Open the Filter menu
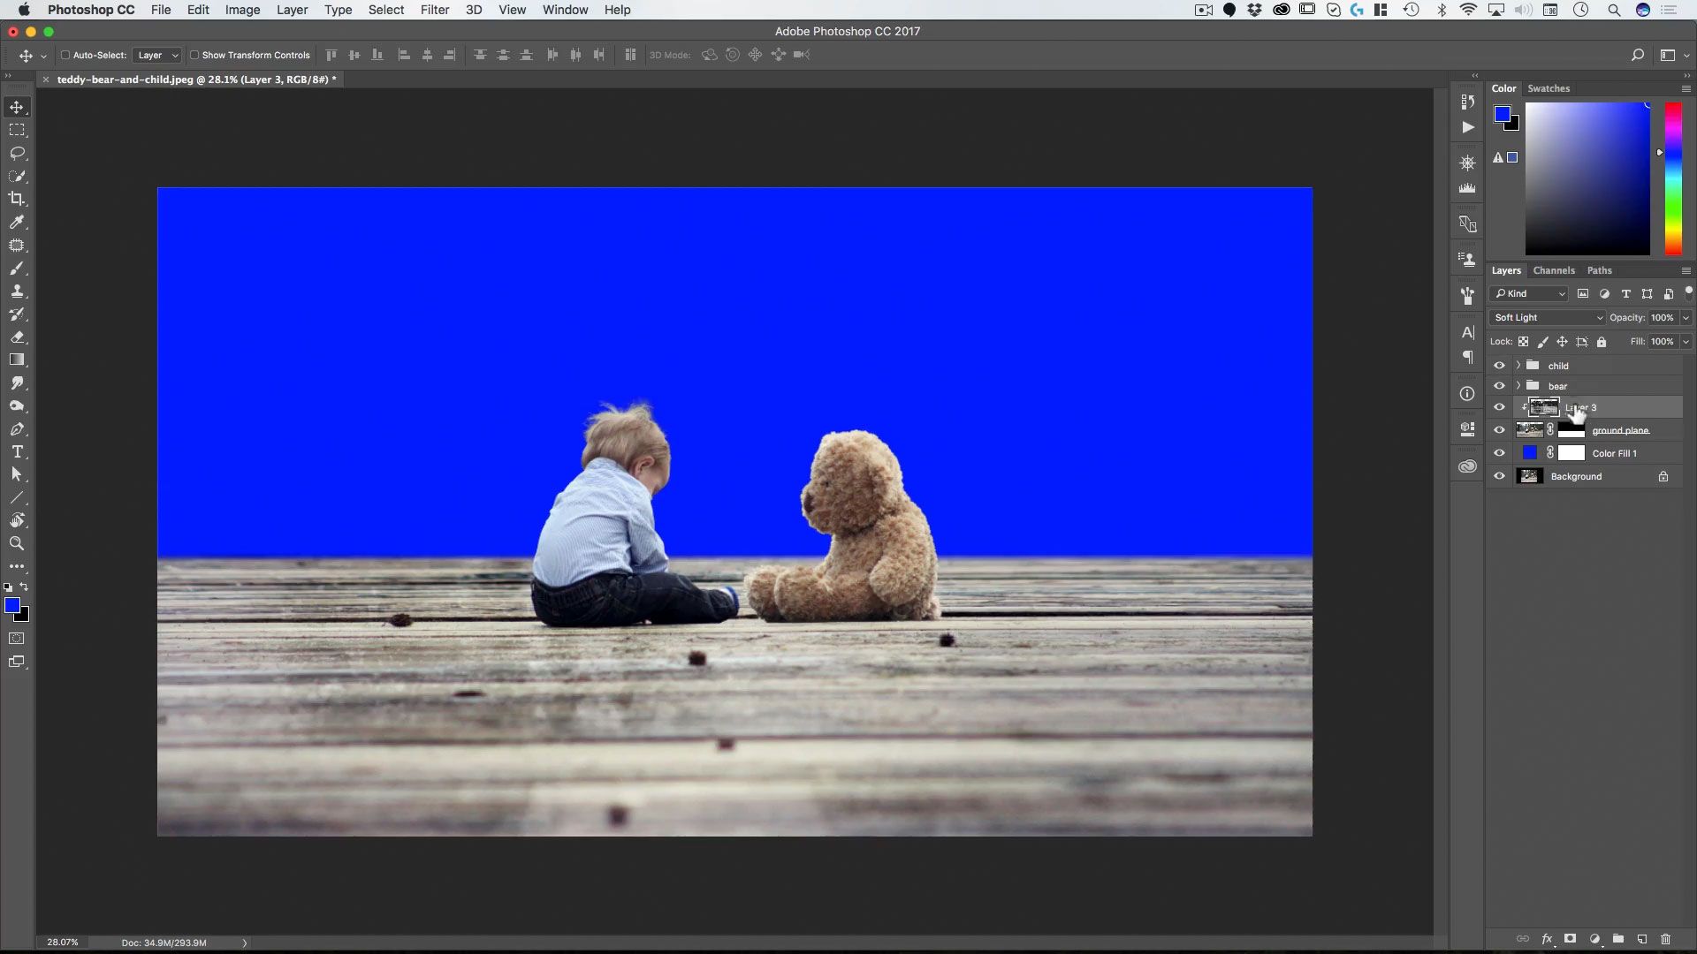 [434, 10]
